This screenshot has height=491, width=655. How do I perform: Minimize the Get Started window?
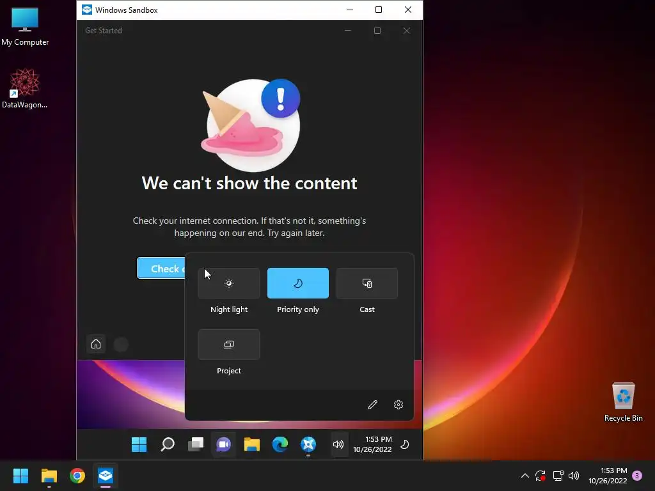pyautogui.click(x=348, y=31)
